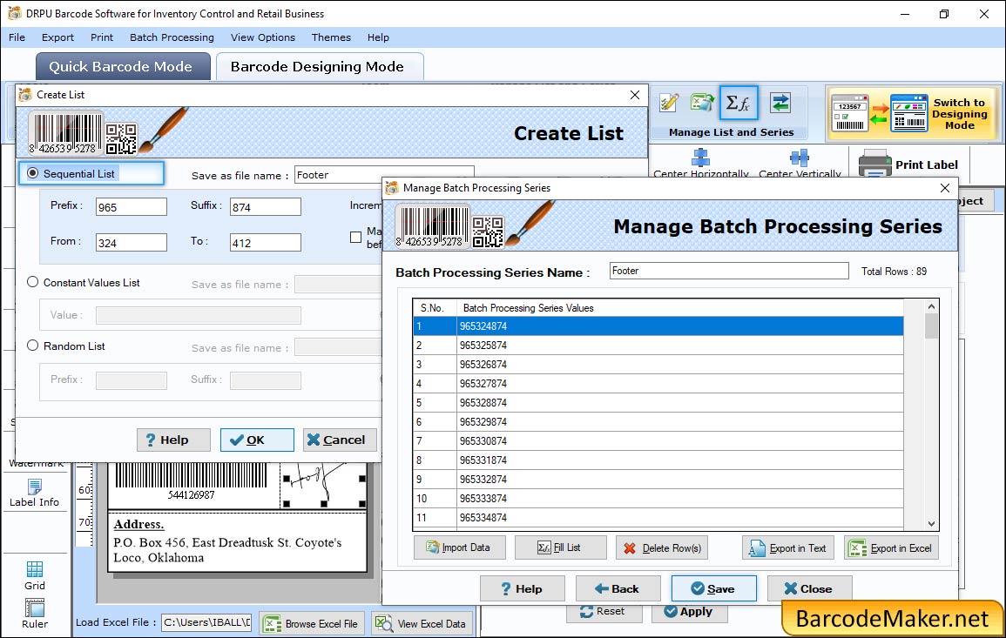Click the Center Vertically icon
Screen dimensions: 1006x638
pyautogui.click(x=800, y=158)
